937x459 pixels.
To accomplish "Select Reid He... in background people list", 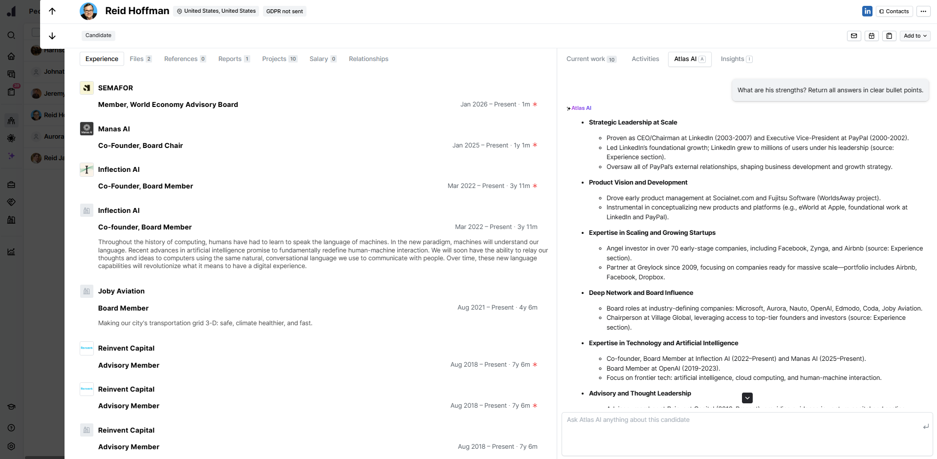I will (48, 115).
